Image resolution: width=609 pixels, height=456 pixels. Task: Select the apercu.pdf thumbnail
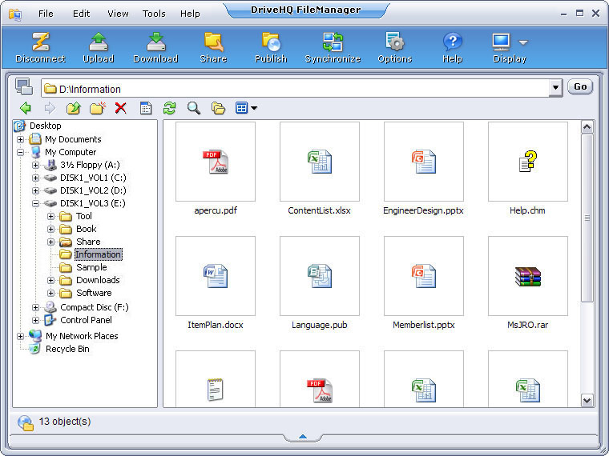pos(216,162)
